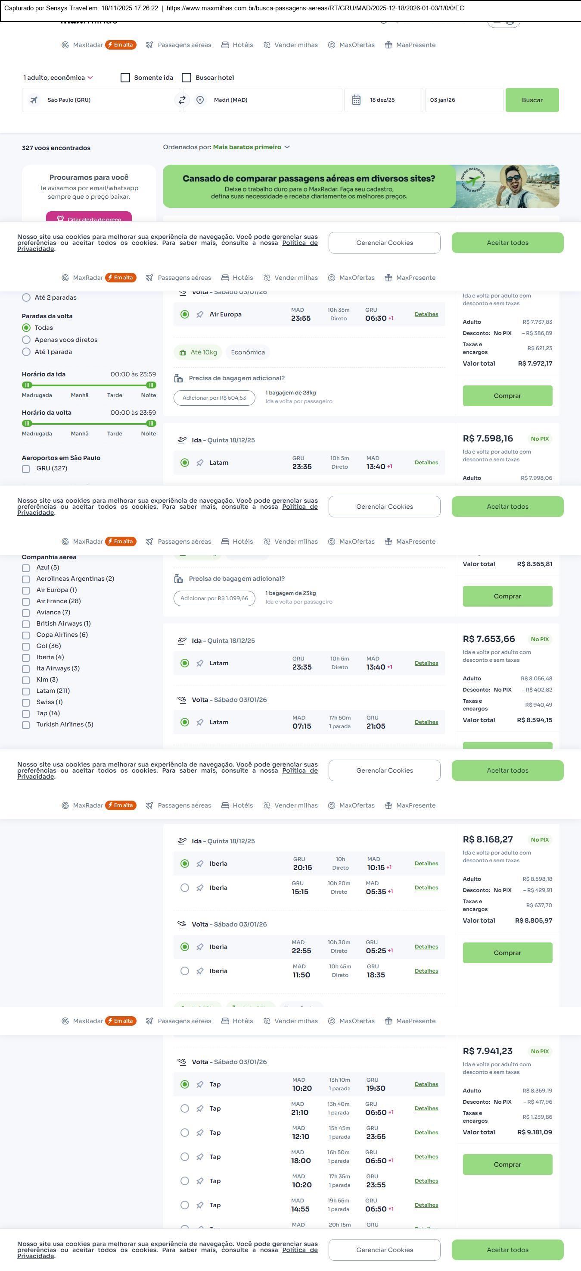
Task: Tick the 'Buscar hotel' checkbox
Action: click(x=187, y=78)
